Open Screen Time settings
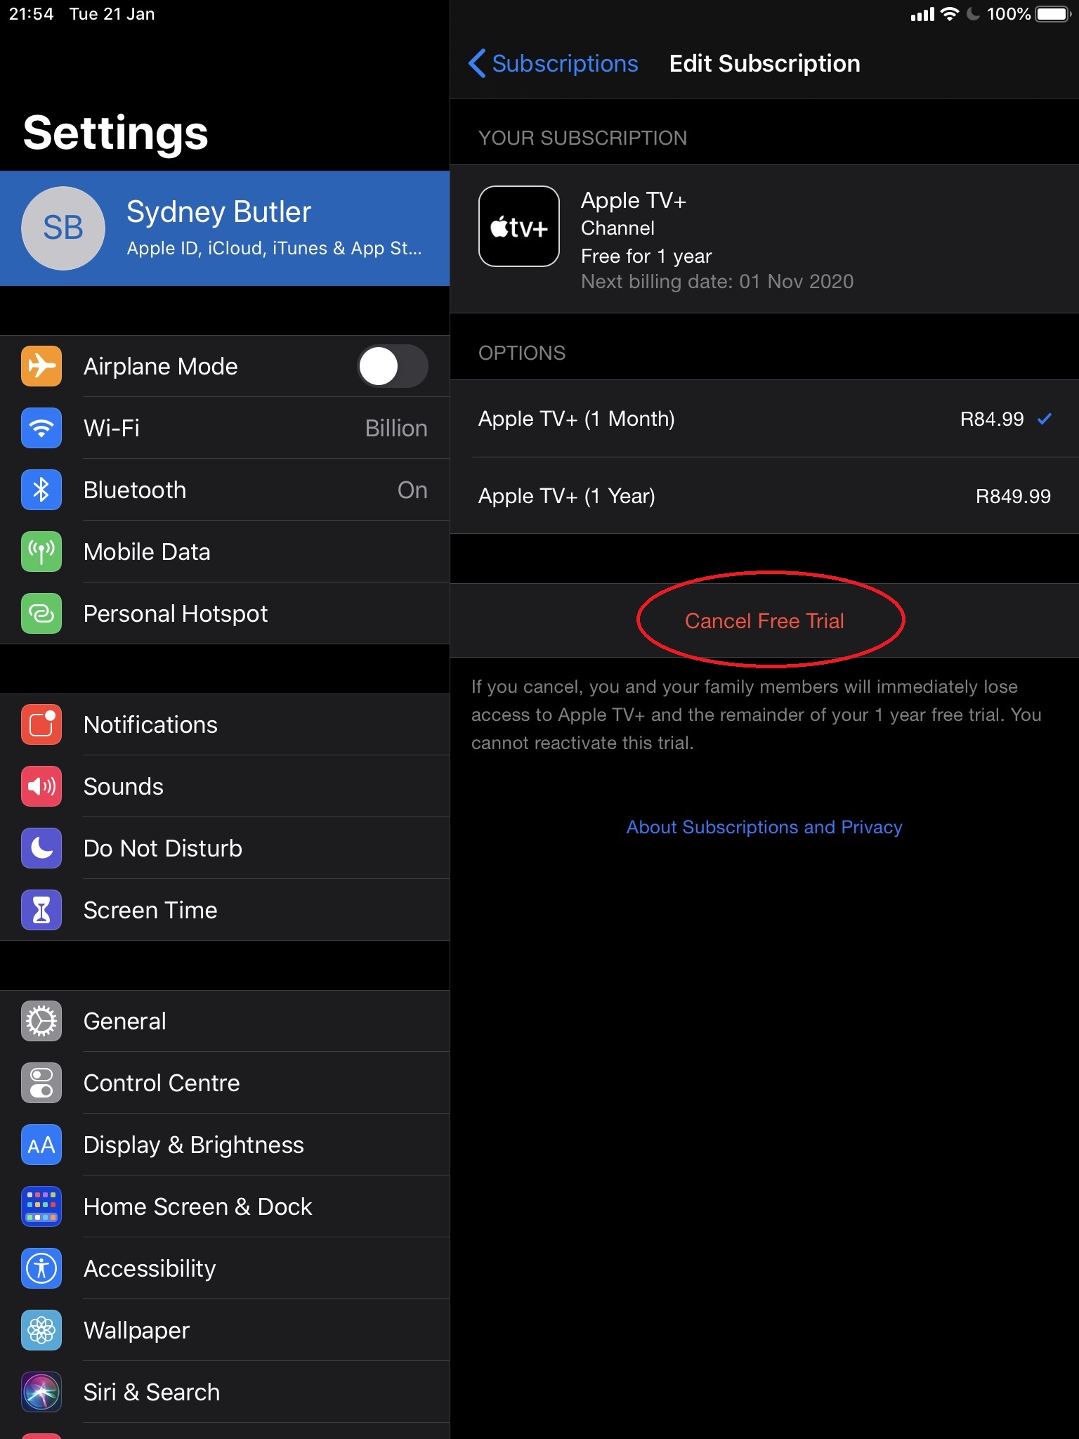Viewport: 1079px width, 1439px height. click(225, 910)
